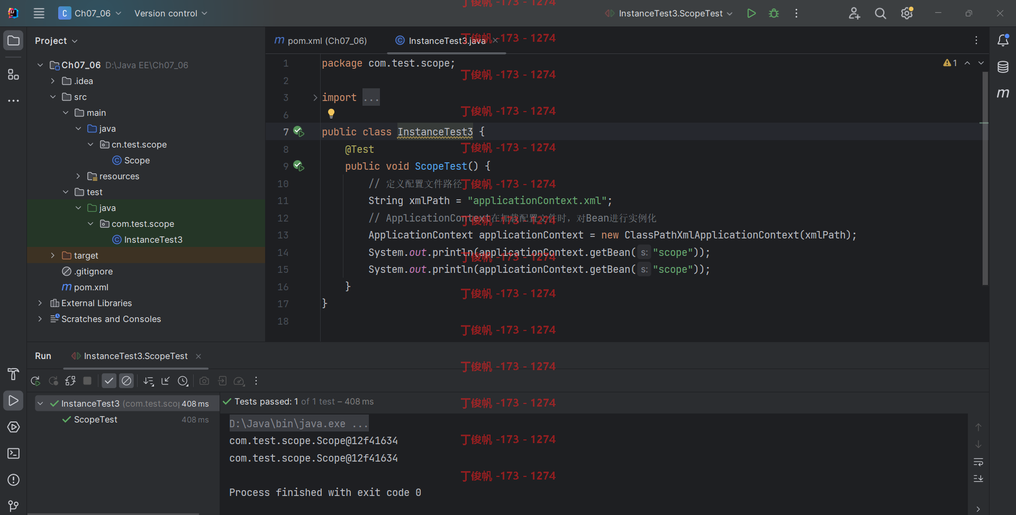The height and width of the screenshot is (515, 1016).
Task: Open the run configuration dropdown
Action: [x=669, y=13]
